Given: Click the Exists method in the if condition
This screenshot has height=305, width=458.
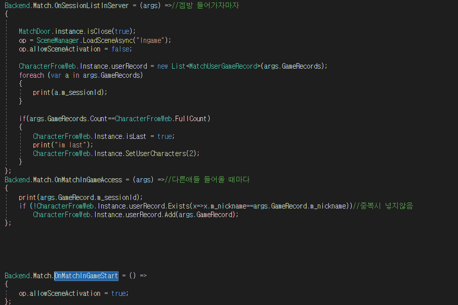Looking at the screenshot, I should pyautogui.click(x=179, y=206).
